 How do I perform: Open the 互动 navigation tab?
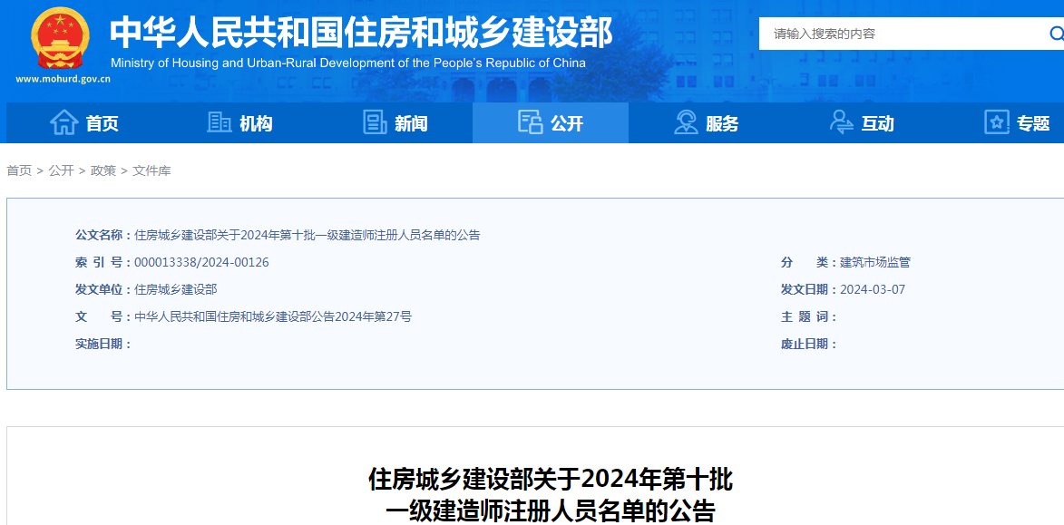(861, 122)
